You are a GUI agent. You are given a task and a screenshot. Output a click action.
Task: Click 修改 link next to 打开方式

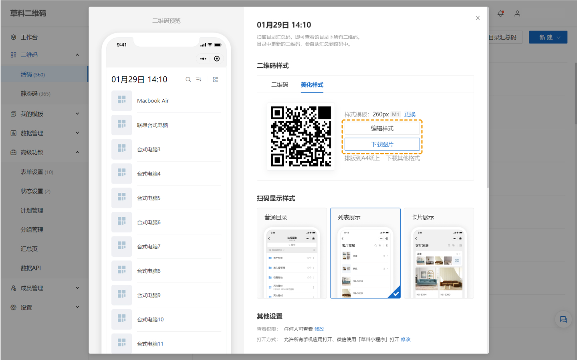pyautogui.click(x=406, y=340)
